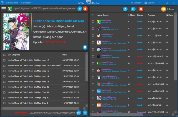The height and width of the screenshot is (117, 178).
Task: Click the blue add URL plus icon
Action: [x=80, y=9]
